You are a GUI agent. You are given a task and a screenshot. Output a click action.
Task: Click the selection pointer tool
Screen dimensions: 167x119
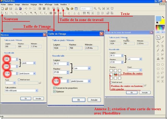click(x=158, y=37)
